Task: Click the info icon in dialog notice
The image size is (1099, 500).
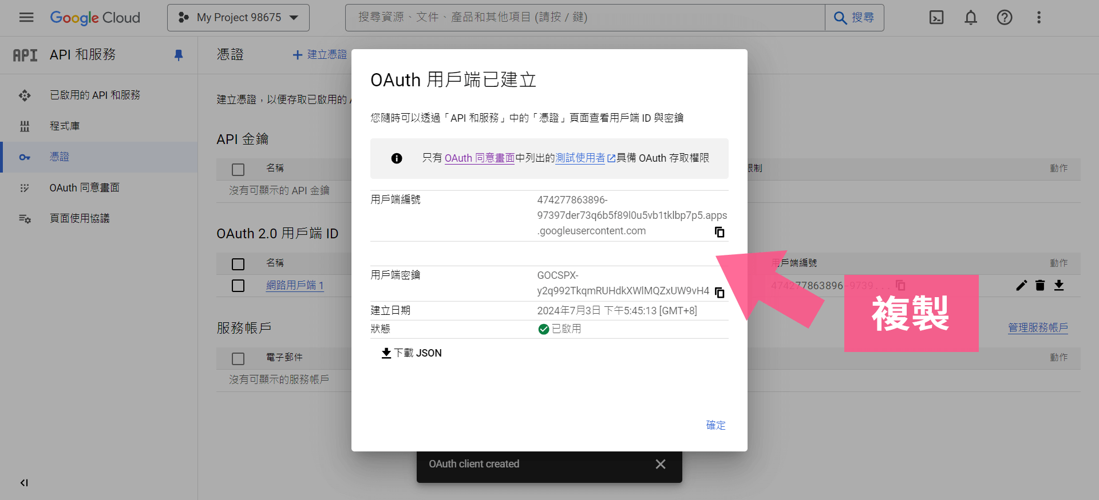Action: pos(397,158)
